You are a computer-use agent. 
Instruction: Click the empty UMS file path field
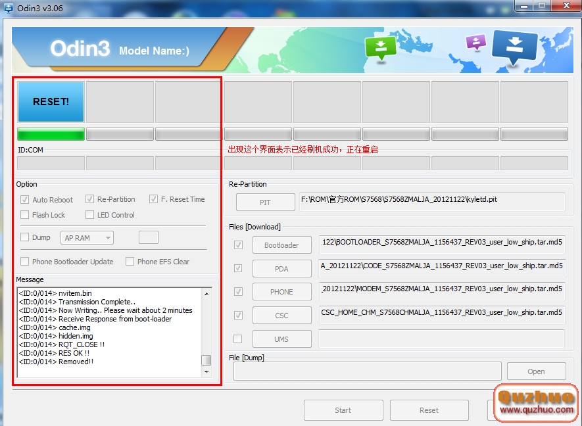coord(442,339)
